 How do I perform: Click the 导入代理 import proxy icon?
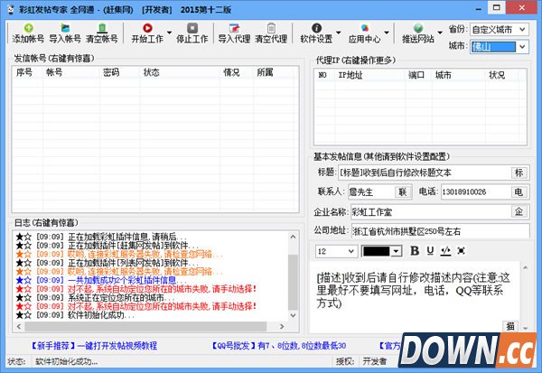pos(234,28)
